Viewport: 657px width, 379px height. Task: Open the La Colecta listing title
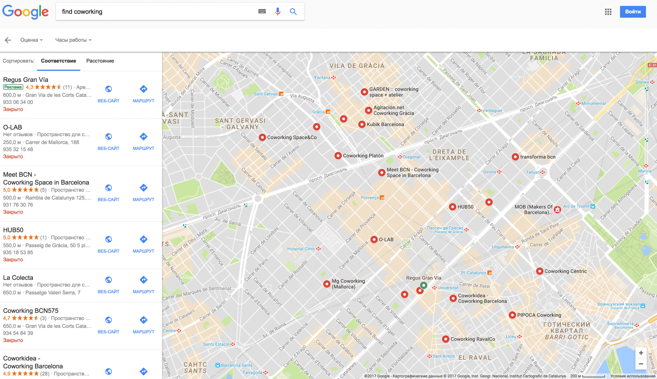coord(18,278)
